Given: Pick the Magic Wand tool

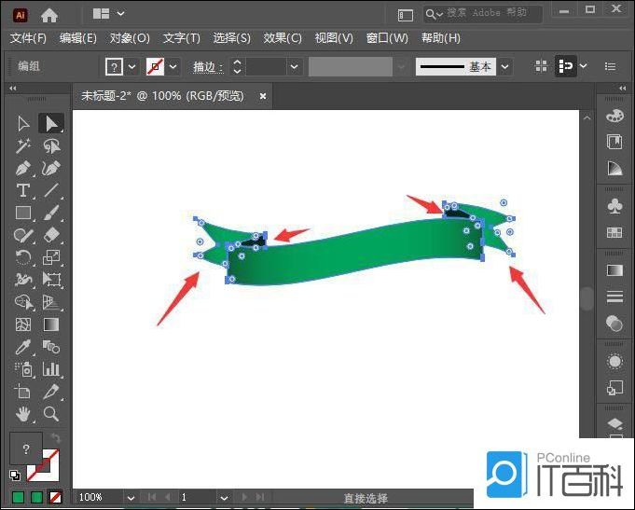Looking at the screenshot, I should coord(23,146).
